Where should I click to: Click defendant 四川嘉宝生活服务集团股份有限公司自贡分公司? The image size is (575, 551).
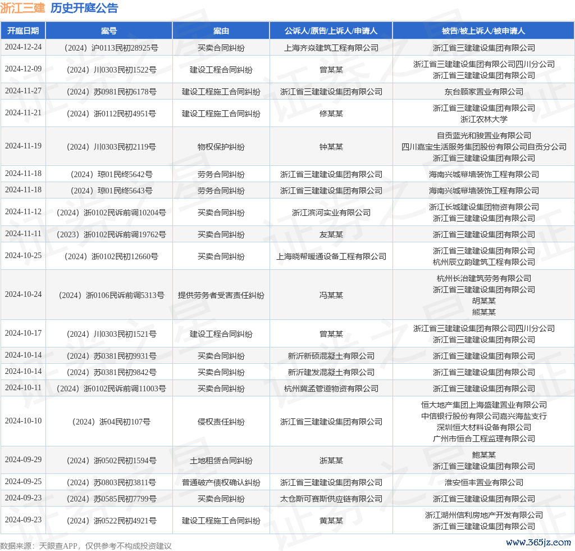(483, 147)
